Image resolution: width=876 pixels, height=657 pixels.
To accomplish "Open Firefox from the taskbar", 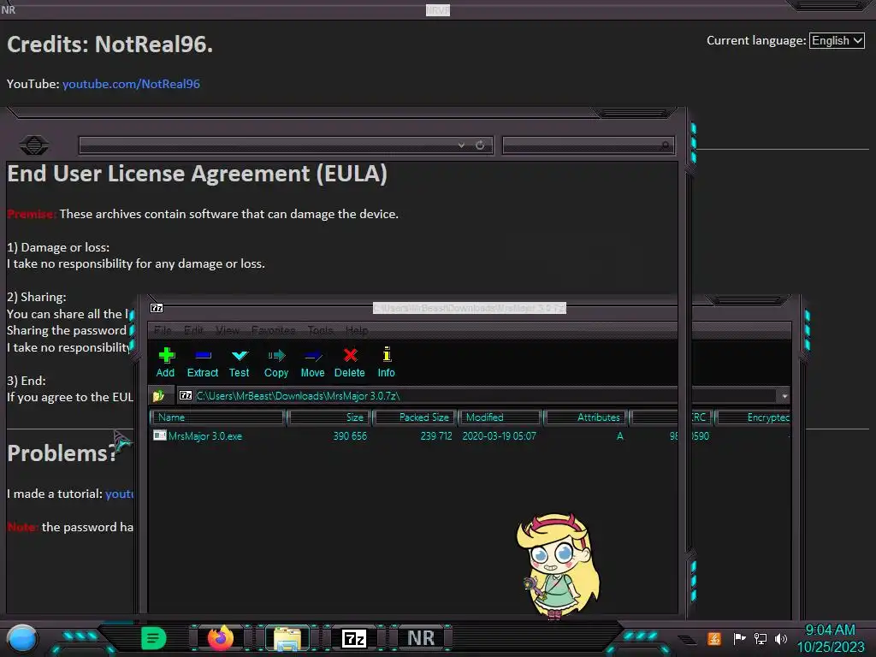I will [221, 638].
